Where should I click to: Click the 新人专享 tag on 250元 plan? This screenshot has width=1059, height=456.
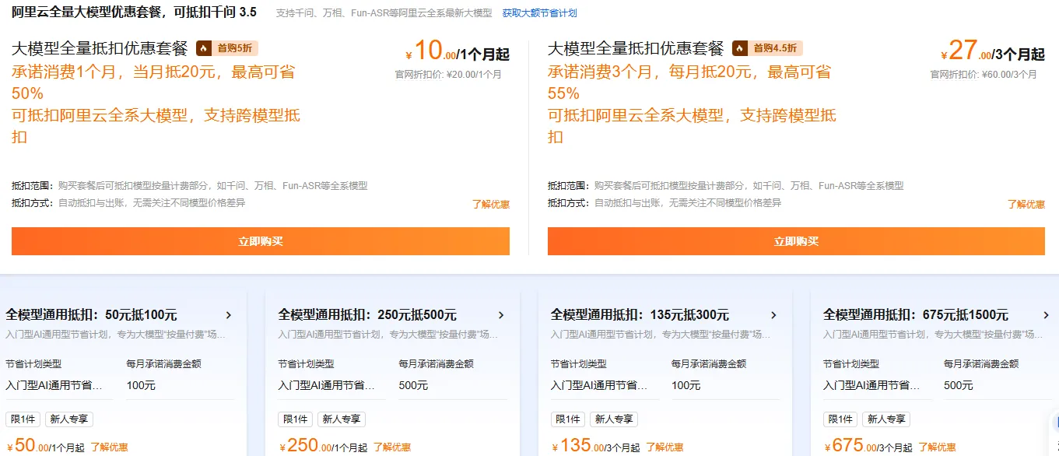[342, 419]
